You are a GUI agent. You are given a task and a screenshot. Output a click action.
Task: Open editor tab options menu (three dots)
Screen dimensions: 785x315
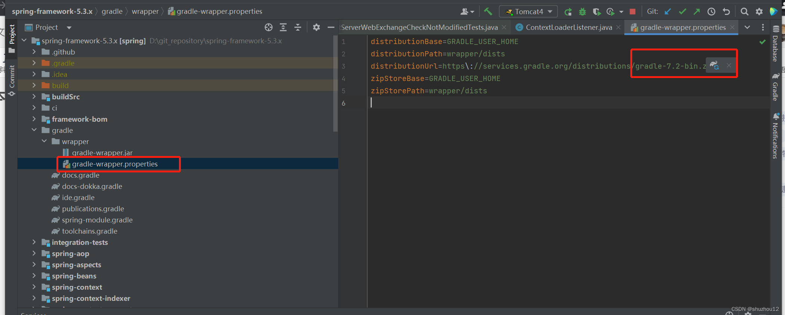pos(763,27)
